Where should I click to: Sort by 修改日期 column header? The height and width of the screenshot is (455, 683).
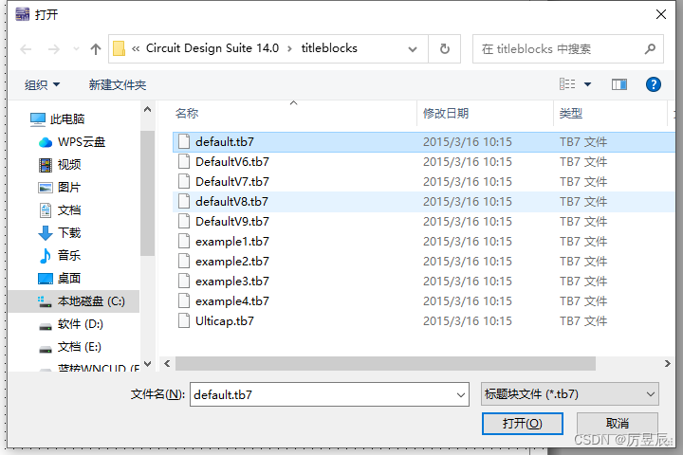point(446,113)
